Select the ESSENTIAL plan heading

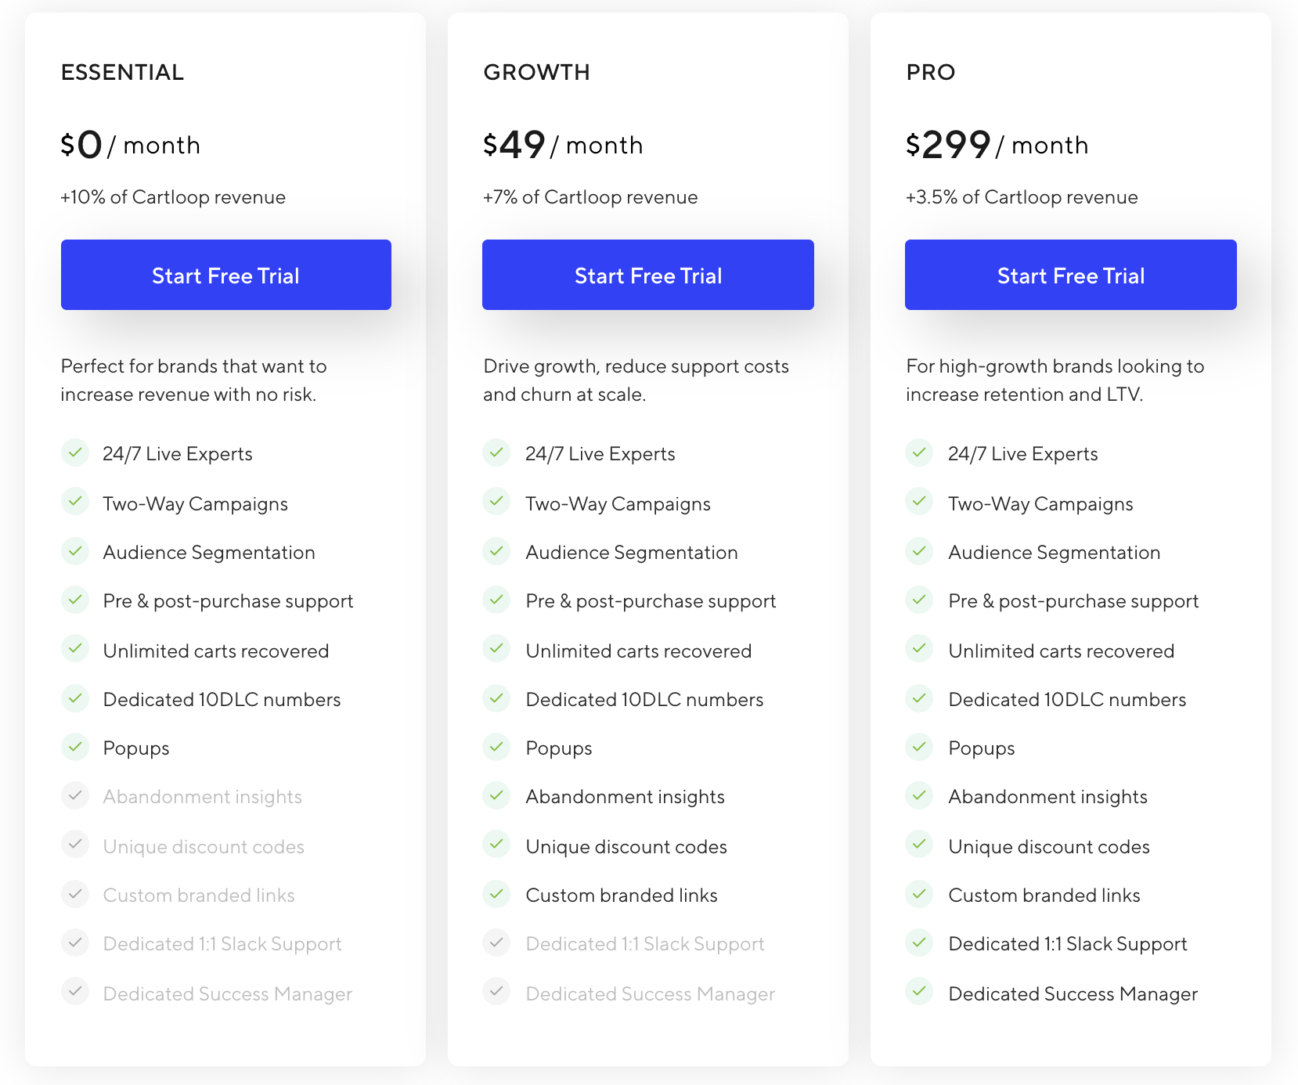[x=123, y=72]
